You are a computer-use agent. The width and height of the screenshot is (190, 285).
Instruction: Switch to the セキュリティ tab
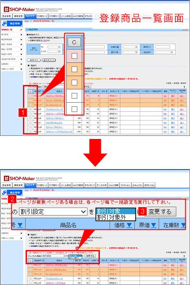[137, 185]
